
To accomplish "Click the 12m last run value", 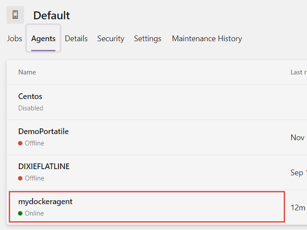I will (298, 207).
